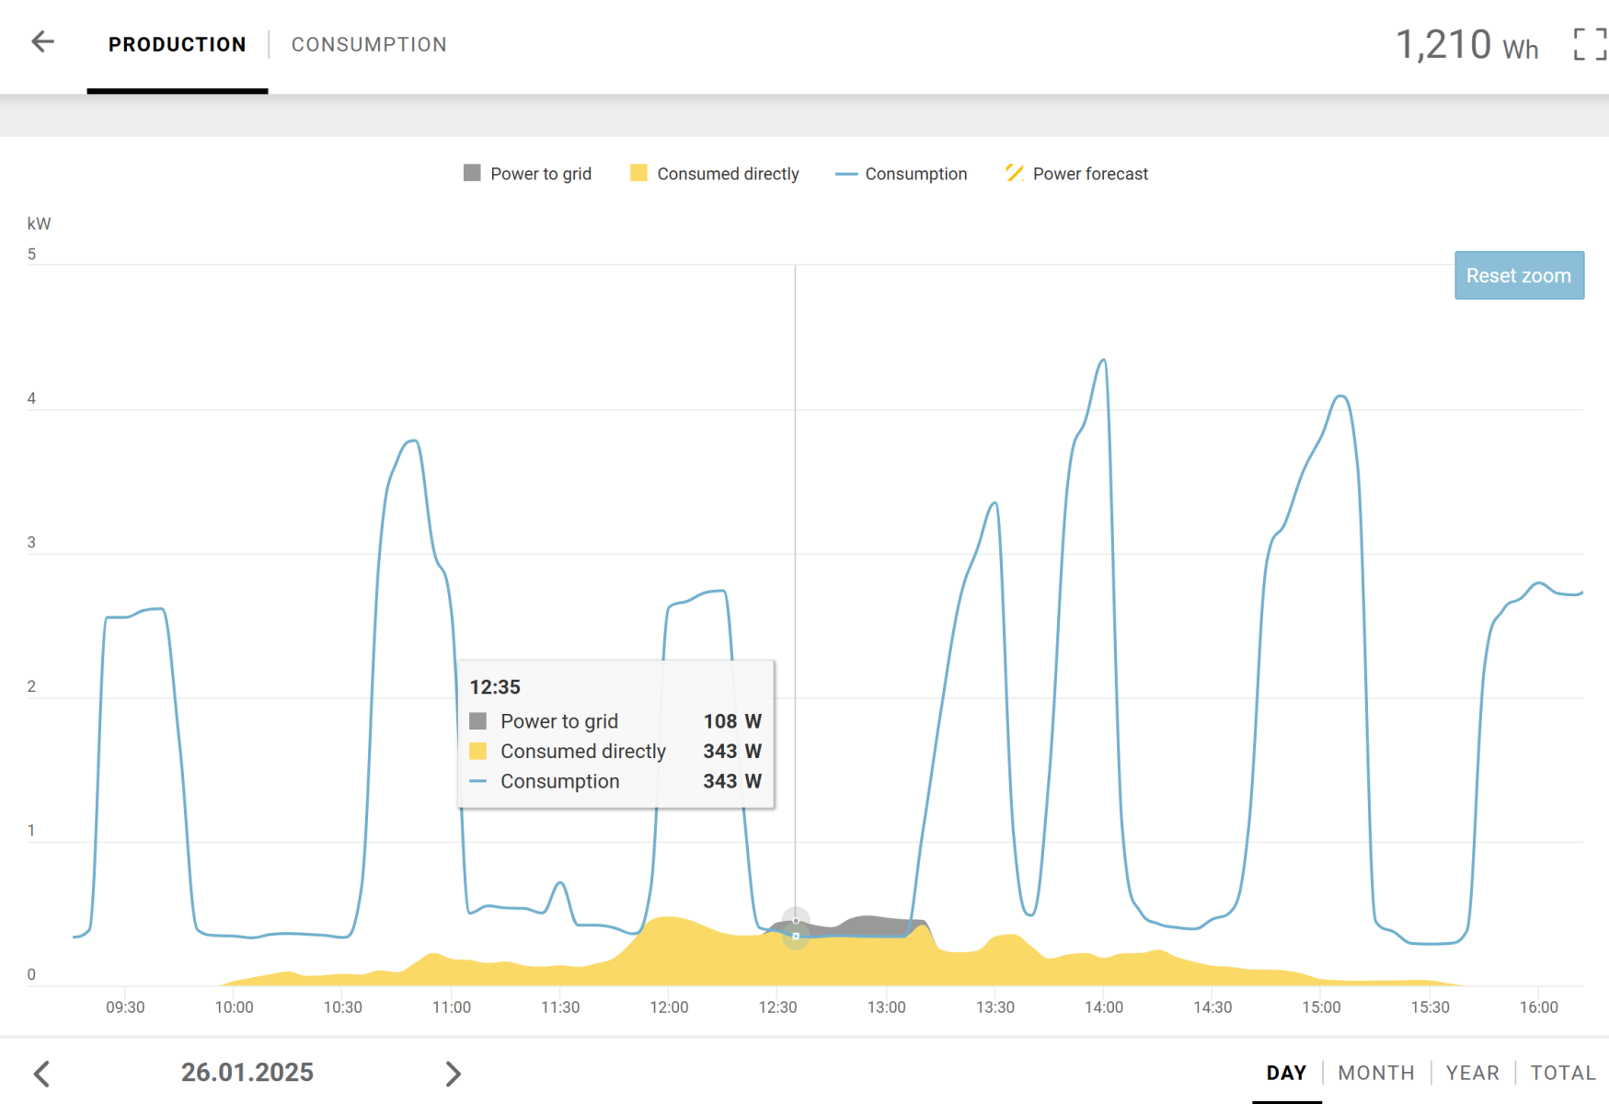The image size is (1609, 1104).
Task: Toggle Power to grid series label
Action: coord(540,174)
